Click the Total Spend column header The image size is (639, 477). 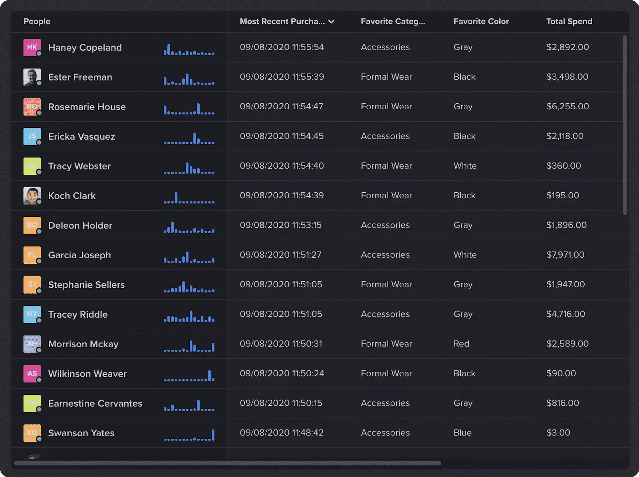tap(569, 22)
